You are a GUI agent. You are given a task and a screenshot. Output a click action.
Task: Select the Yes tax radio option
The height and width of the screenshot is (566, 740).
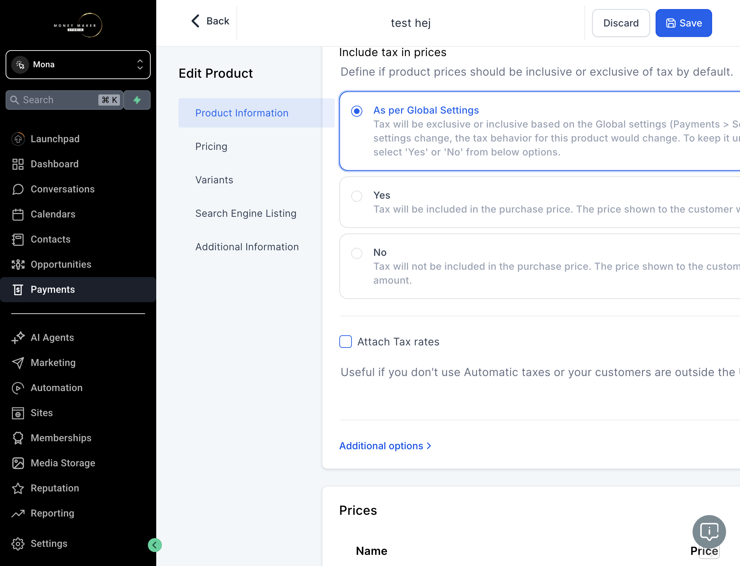[x=357, y=196]
